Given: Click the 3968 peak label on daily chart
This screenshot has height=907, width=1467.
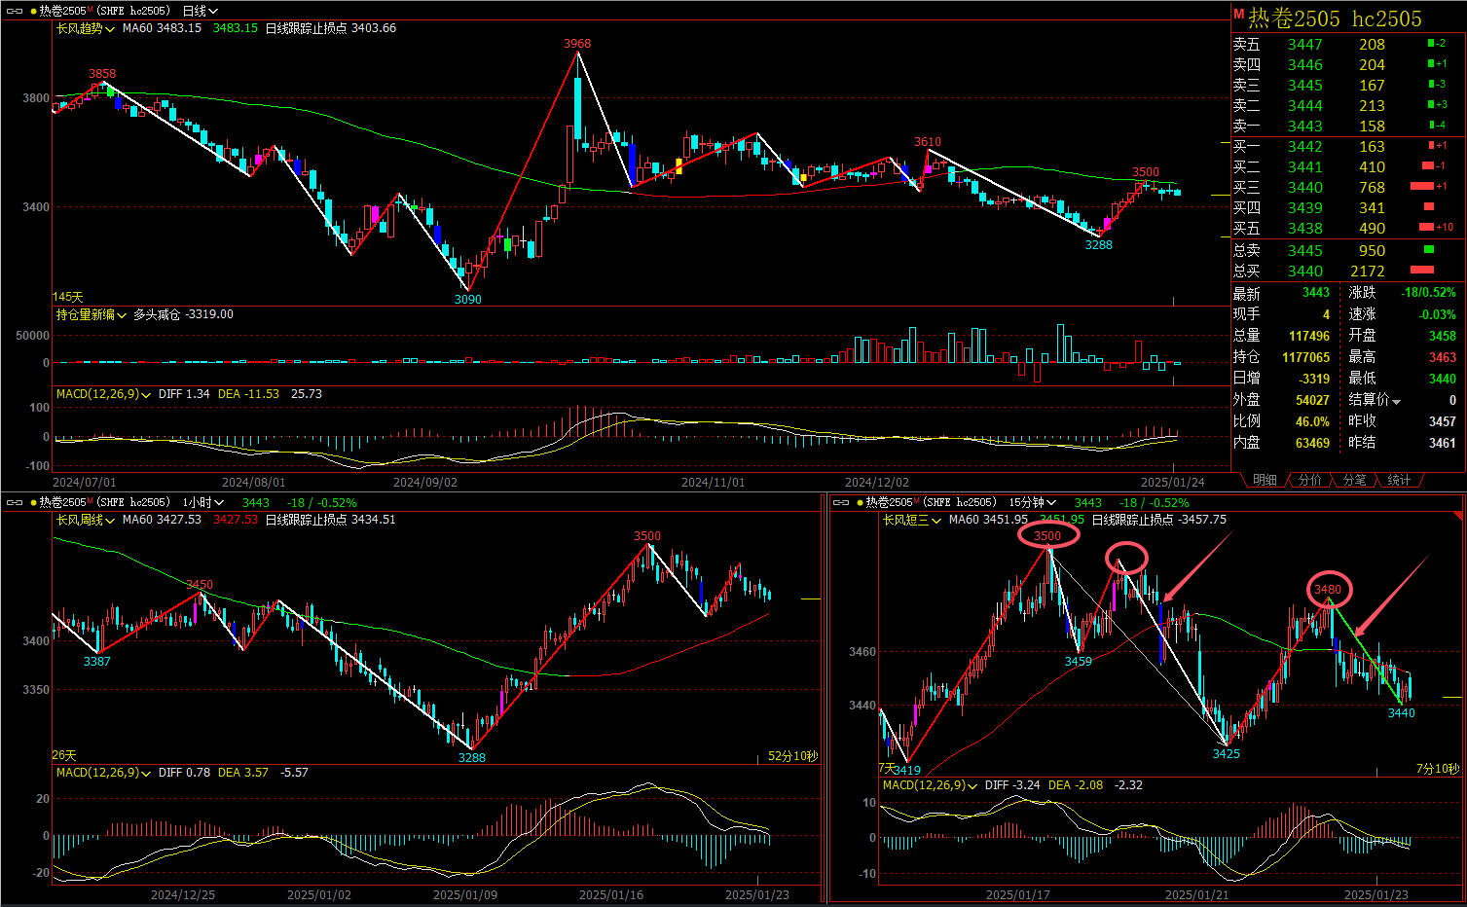Looking at the screenshot, I should click(x=577, y=44).
